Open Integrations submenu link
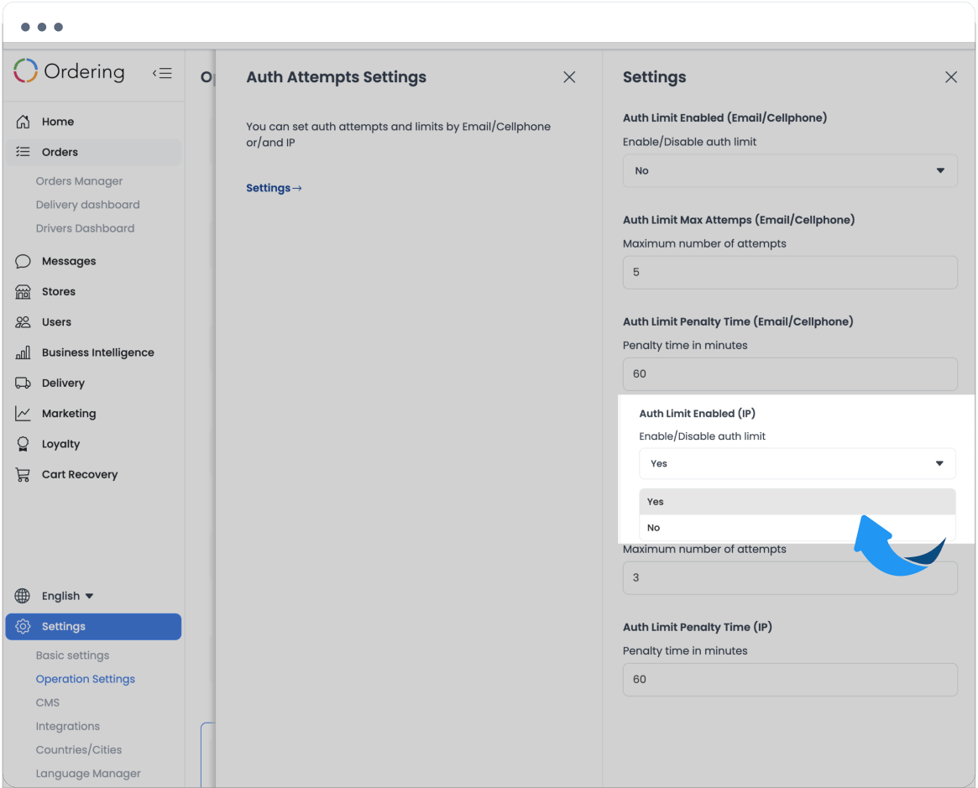The image size is (978, 788). 67,726
